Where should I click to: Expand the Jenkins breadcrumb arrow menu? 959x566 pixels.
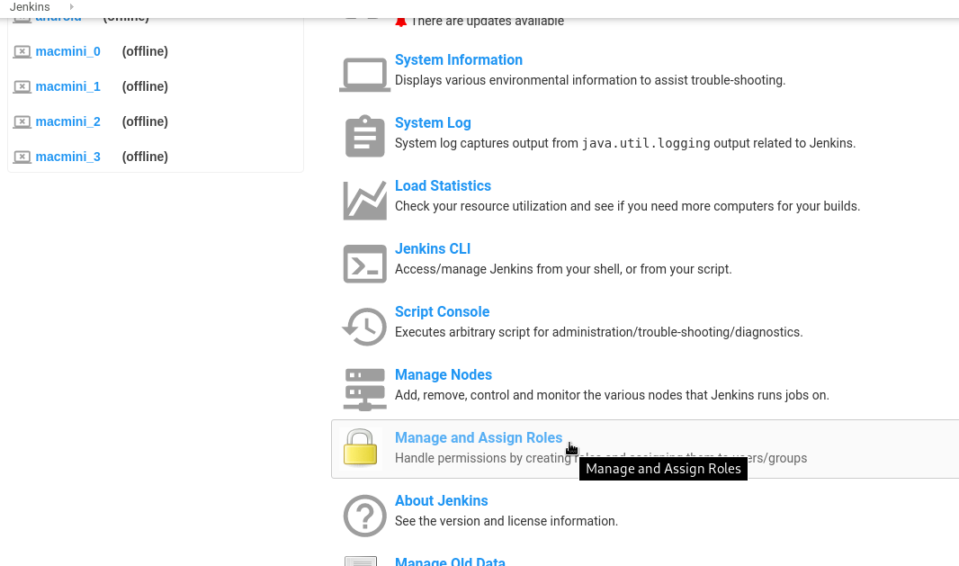point(72,7)
